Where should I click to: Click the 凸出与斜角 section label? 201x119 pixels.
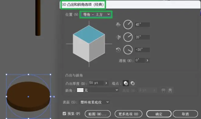tap(74, 75)
